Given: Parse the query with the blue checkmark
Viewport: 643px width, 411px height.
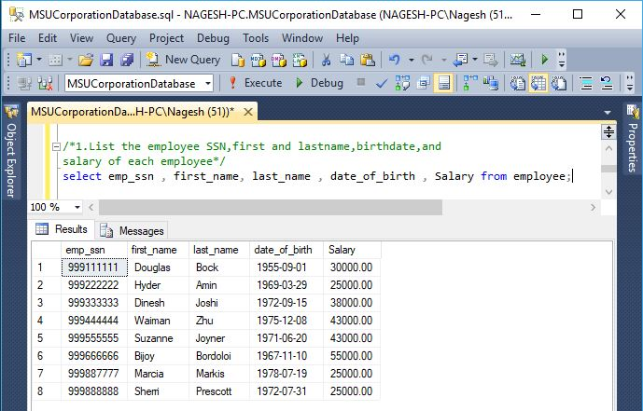Looking at the screenshot, I should (382, 84).
